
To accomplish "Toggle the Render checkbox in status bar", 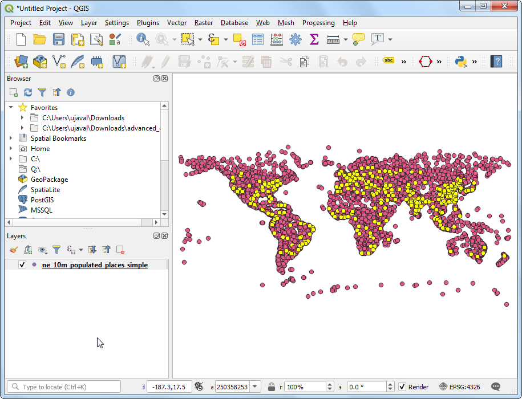I will click(x=402, y=387).
